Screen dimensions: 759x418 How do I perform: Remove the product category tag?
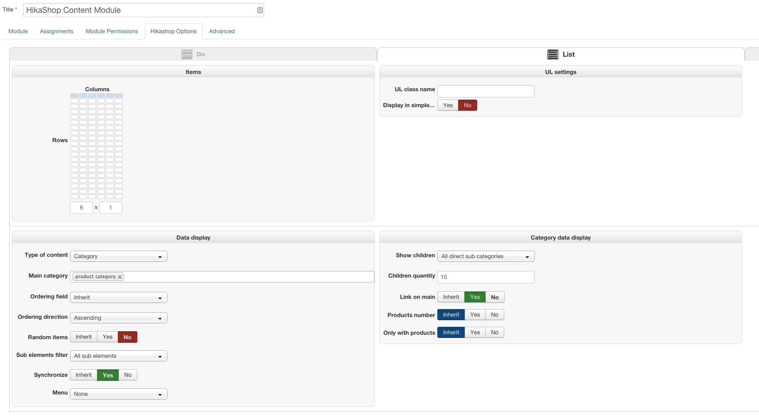tap(120, 277)
